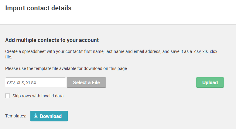
Task: Click the trailing word file. on the paragraph's second line
Action: click(9, 57)
